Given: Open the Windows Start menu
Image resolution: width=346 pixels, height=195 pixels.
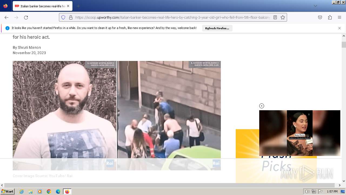Looking at the screenshot, I should [x=7, y=191].
